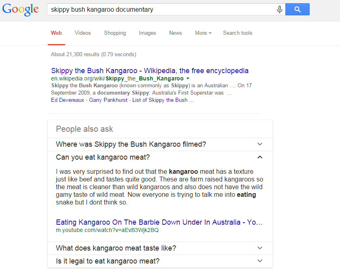Open the Ed Devereaux sitelink

[x=68, y=100]
